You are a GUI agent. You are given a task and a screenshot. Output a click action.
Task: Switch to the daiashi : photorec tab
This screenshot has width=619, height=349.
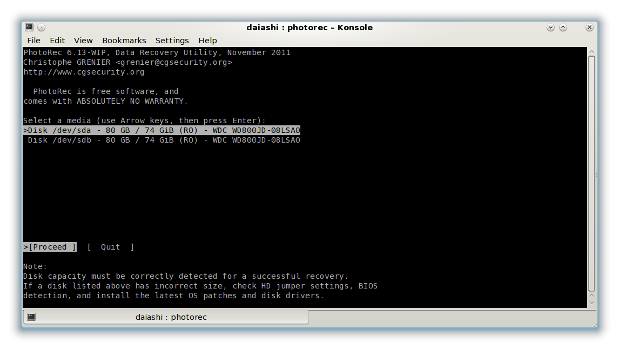pos(166,317)
